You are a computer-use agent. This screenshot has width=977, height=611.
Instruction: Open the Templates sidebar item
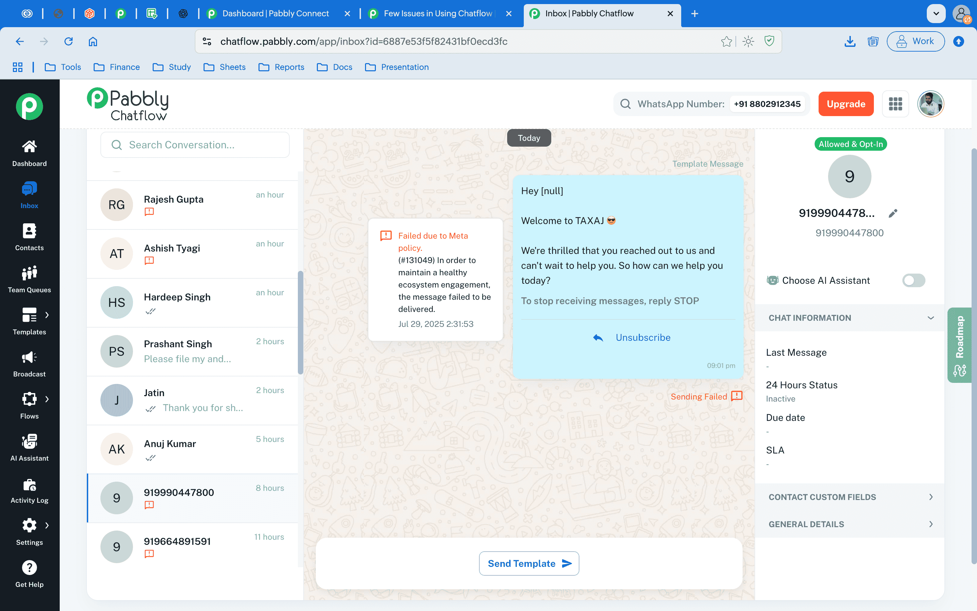[x=29, y=322]
